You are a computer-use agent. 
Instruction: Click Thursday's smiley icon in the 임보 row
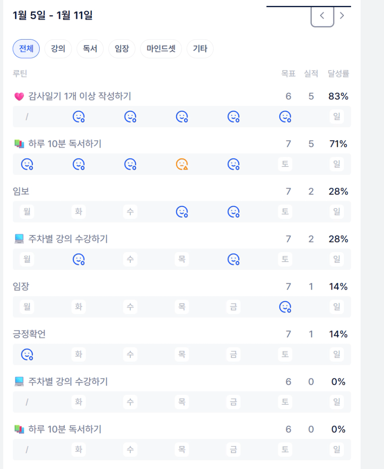coord(182,212)
